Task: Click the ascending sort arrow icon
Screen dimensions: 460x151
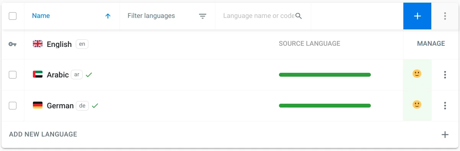Action: pyautogui.click(x=108, y=16)
